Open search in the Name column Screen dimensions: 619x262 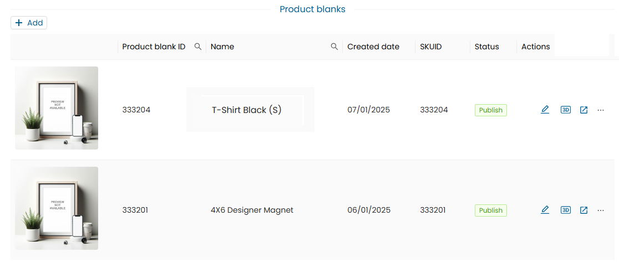coord(334,47)
